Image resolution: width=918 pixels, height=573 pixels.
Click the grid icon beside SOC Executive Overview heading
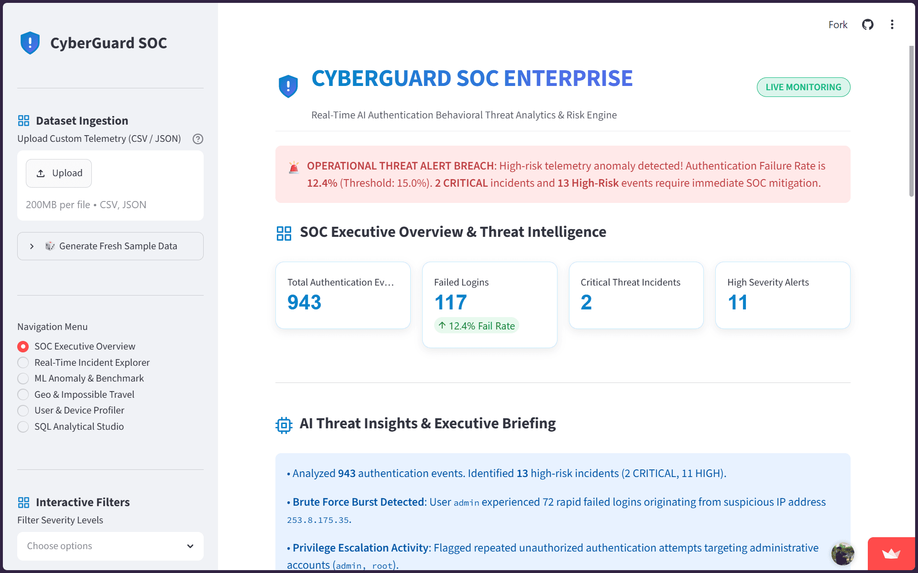coord(284,233)
